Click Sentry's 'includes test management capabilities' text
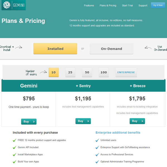167x167 pixels. pos(83,107)
